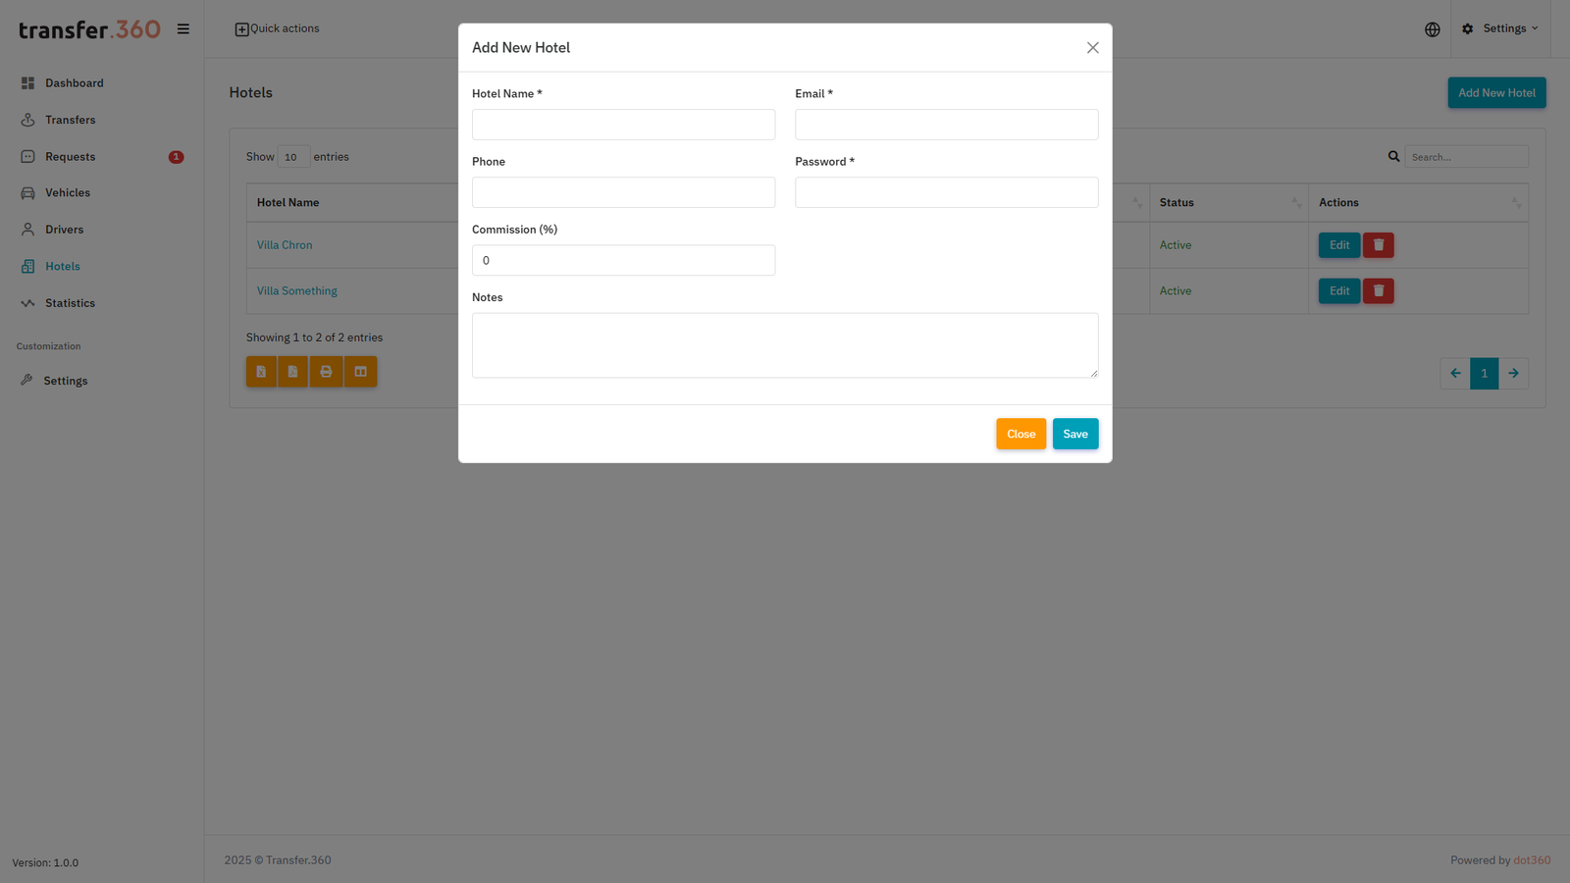This screenshot has height=883, width=1570.
Task: Open the Transfers section
Action: (x=69, y=120)
